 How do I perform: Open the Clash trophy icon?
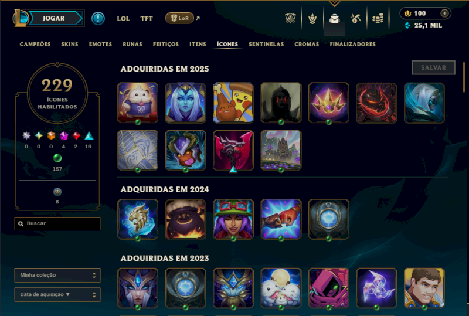tap(312, 19)
